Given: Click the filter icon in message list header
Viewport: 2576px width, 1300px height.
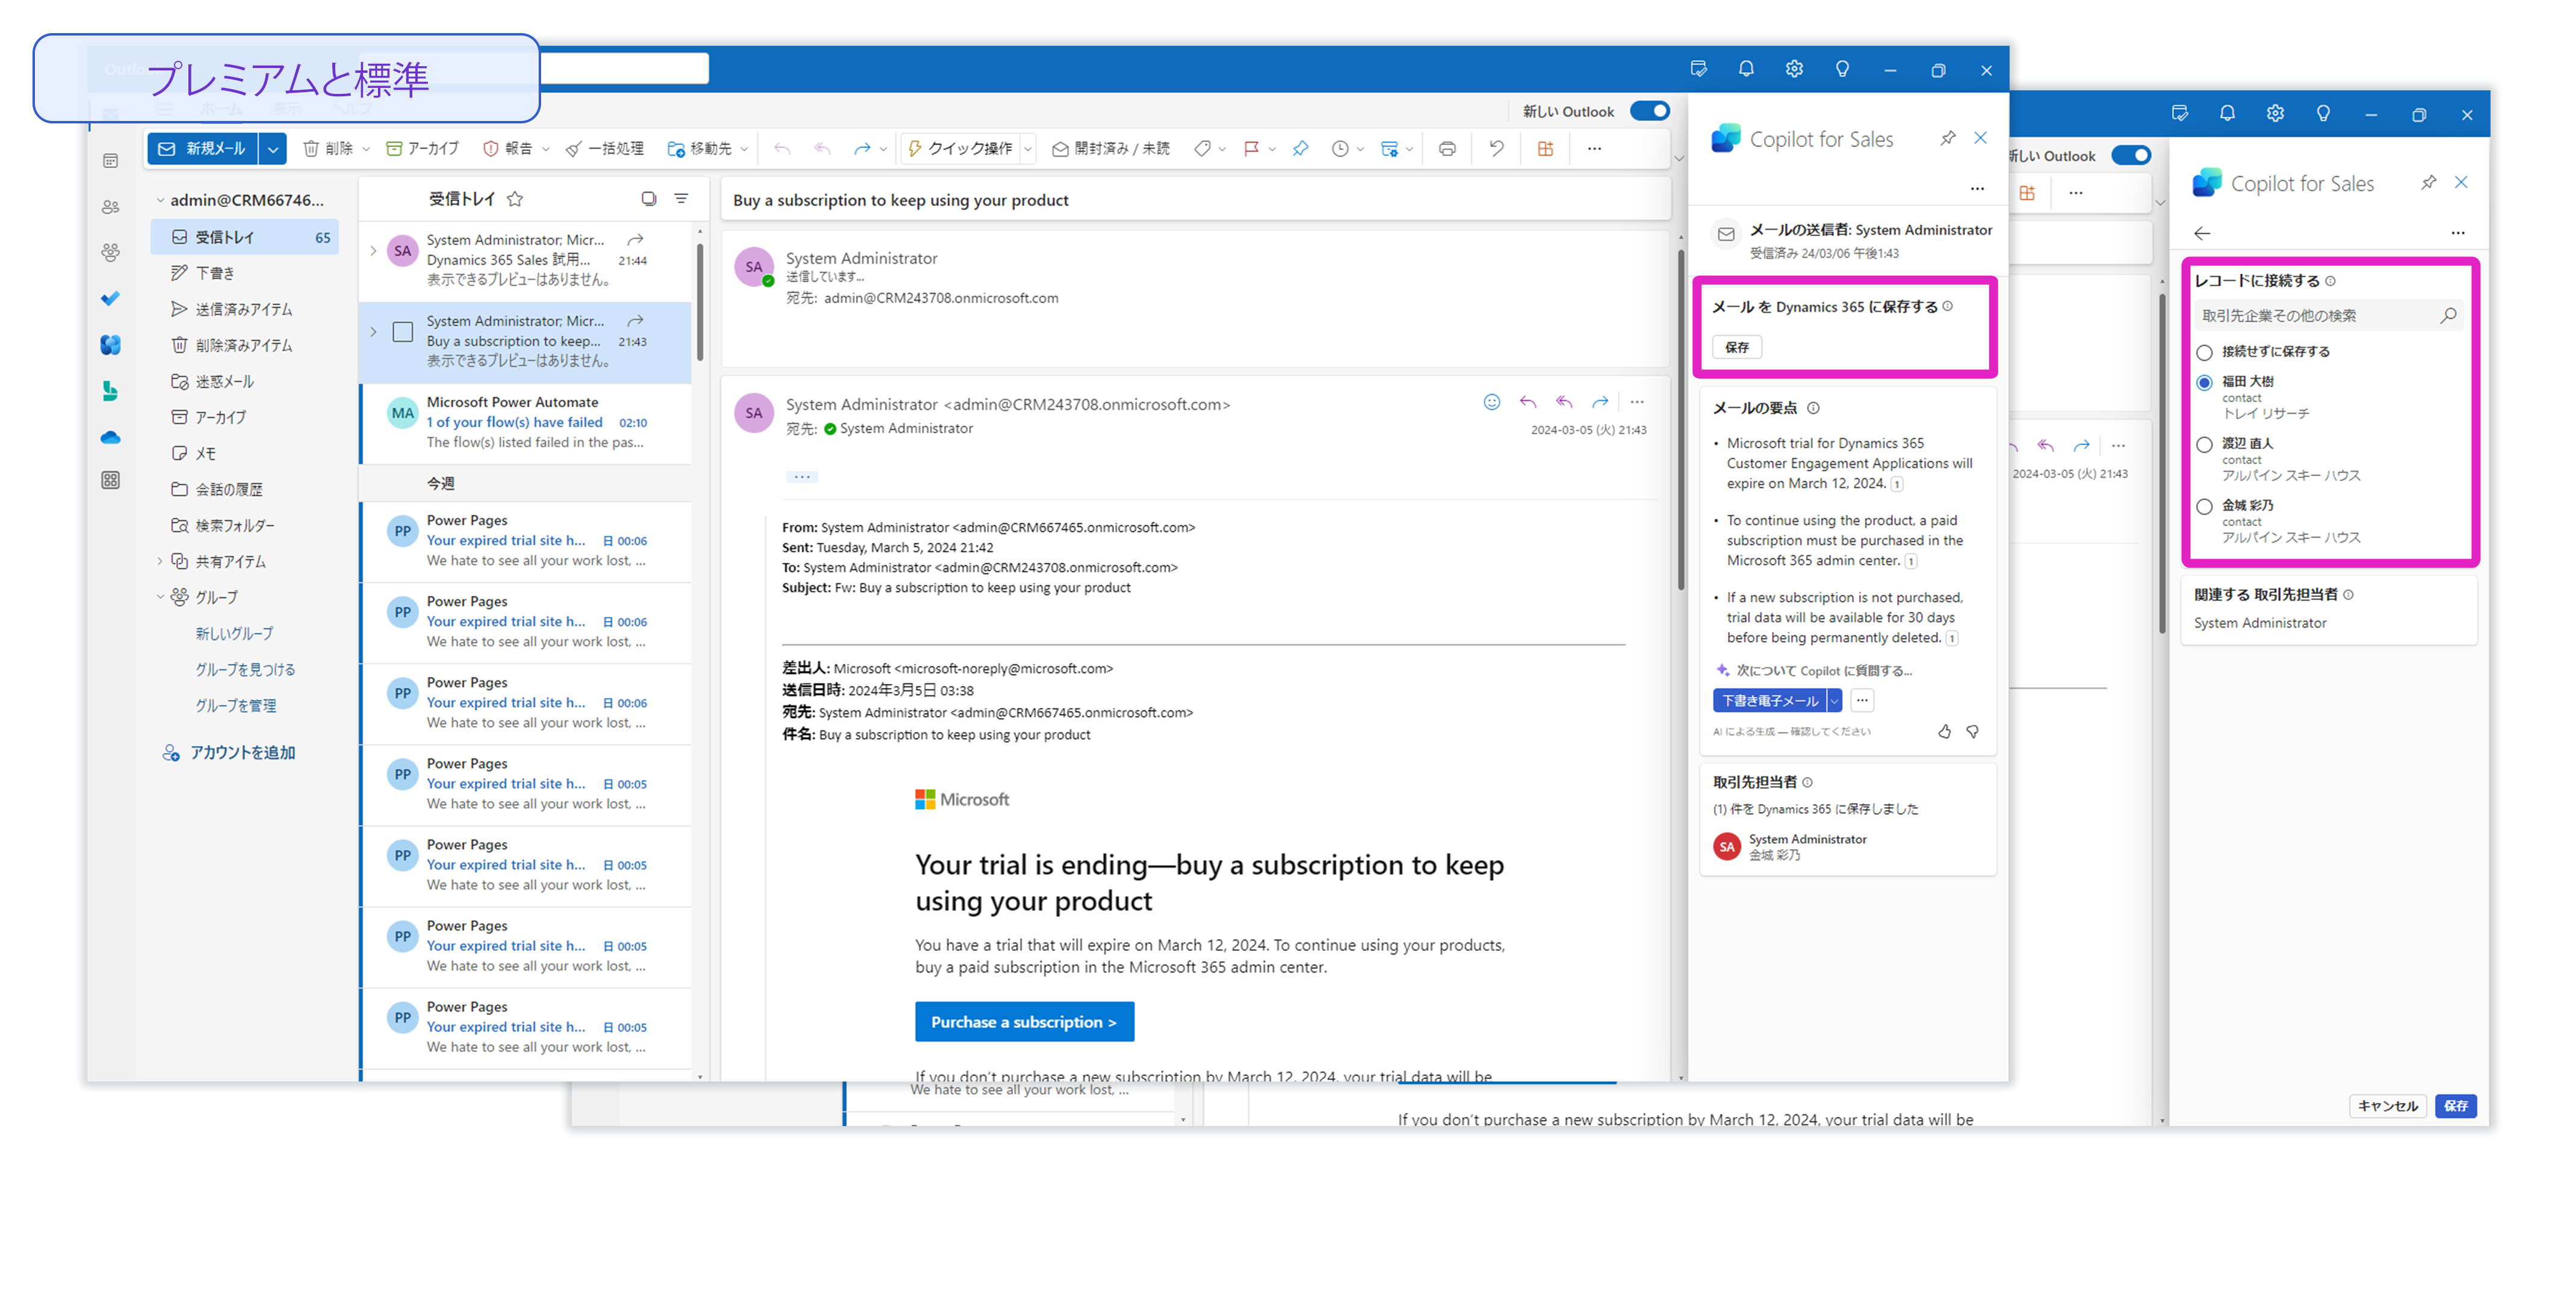Looking at the screenshot, I should click(681, 199).
